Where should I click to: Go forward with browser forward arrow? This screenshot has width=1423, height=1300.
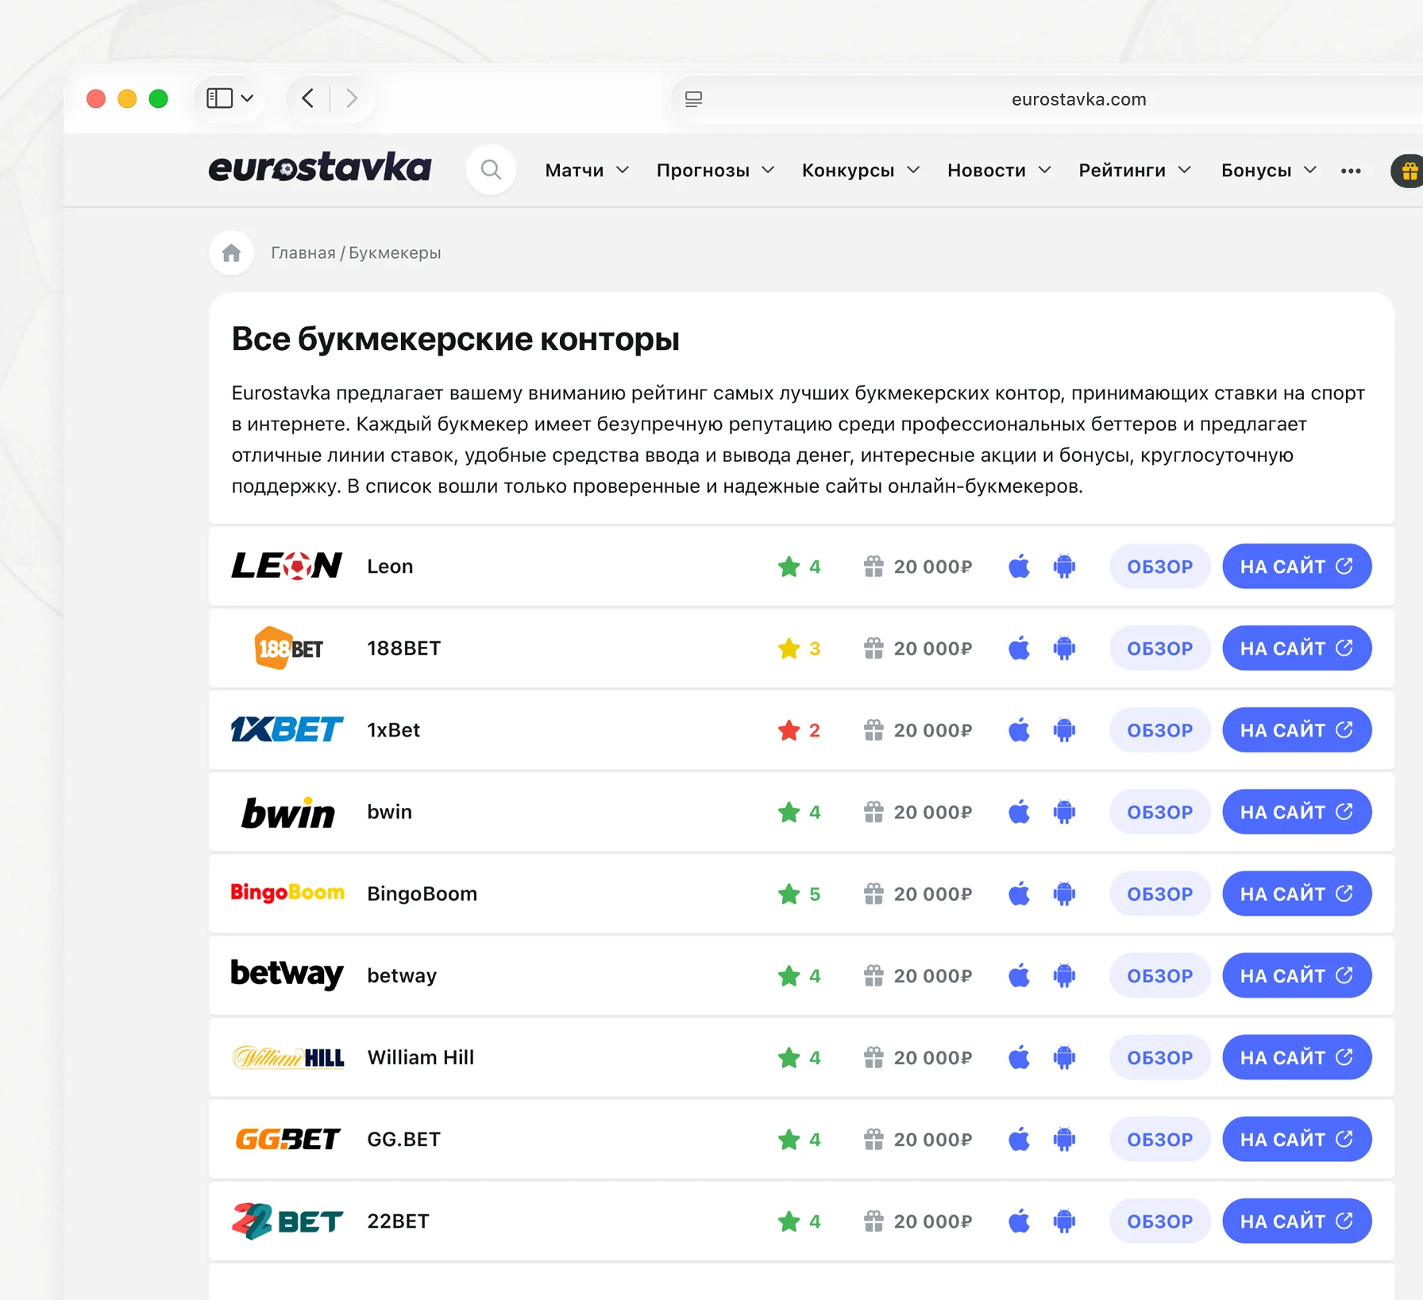352,98
